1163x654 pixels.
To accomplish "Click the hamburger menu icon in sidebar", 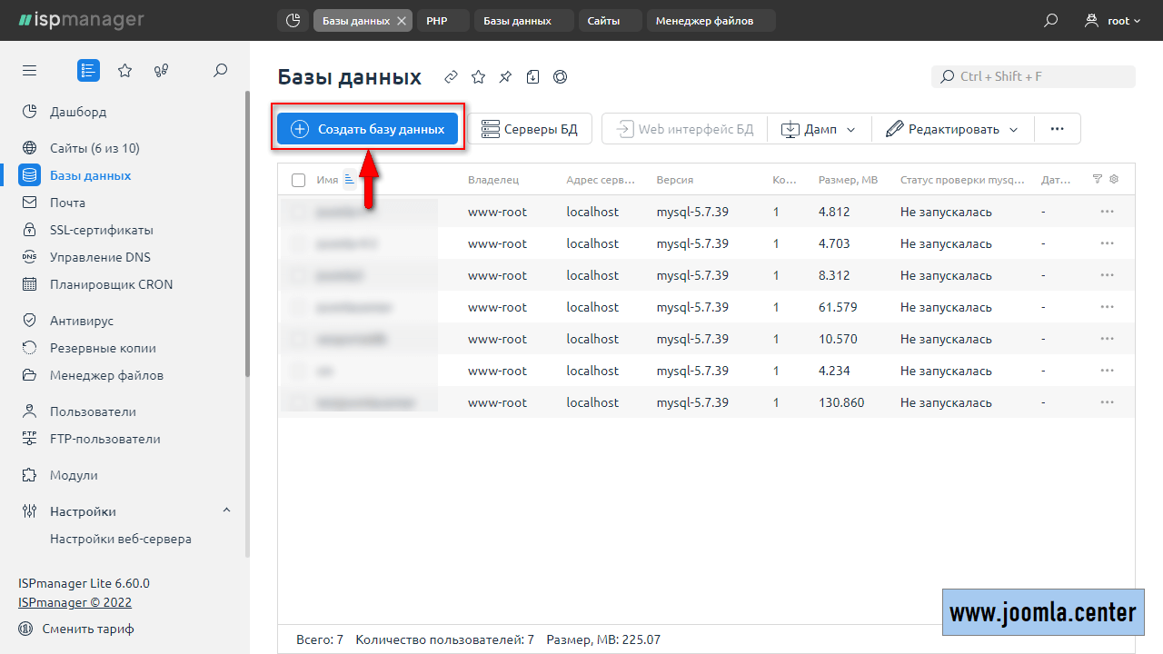I will pos(30,71).
